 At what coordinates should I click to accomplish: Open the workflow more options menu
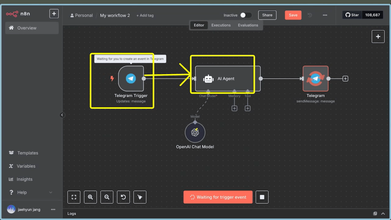325,15
